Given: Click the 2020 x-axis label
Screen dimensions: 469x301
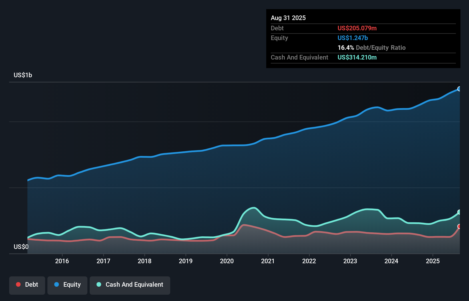Looking at the screenshot, I should 227,261.
